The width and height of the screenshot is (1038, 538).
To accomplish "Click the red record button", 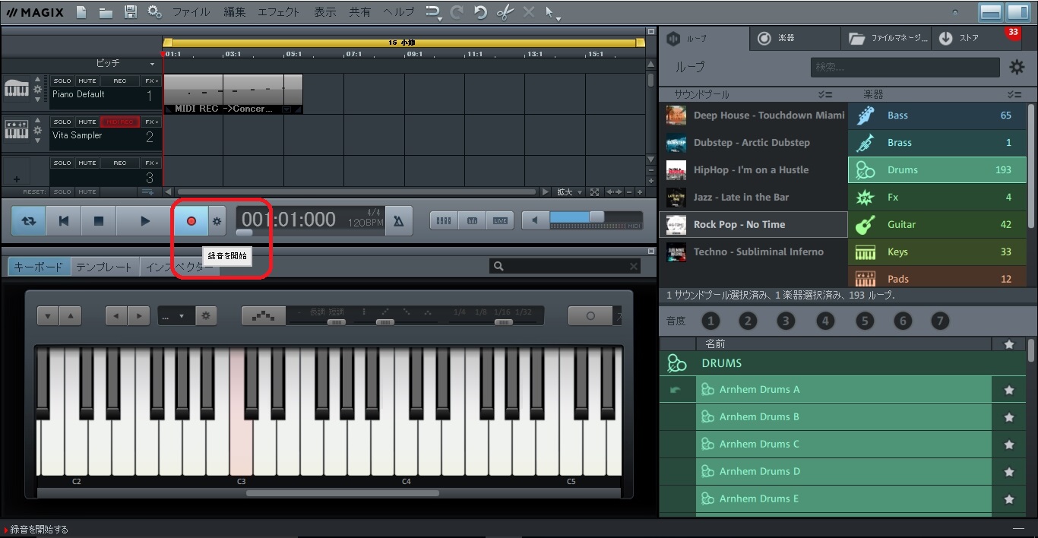I will [x=191, y=221].
